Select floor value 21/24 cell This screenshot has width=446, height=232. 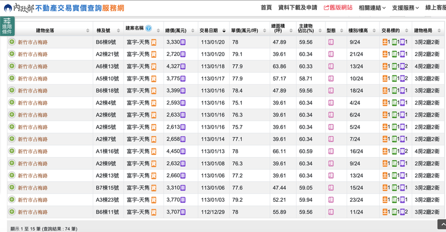point(356,54)
